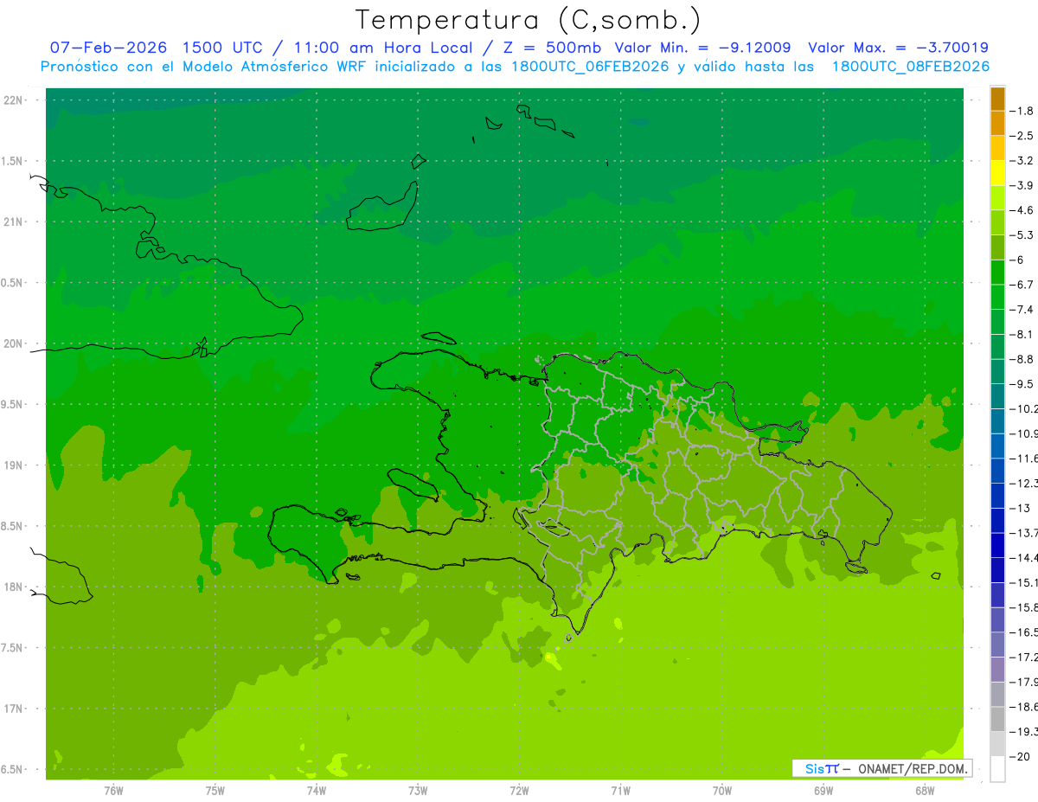This screenshot has height=802, width=1038.
Task: Click the '-2.5' legend value
Action: 1022,136
